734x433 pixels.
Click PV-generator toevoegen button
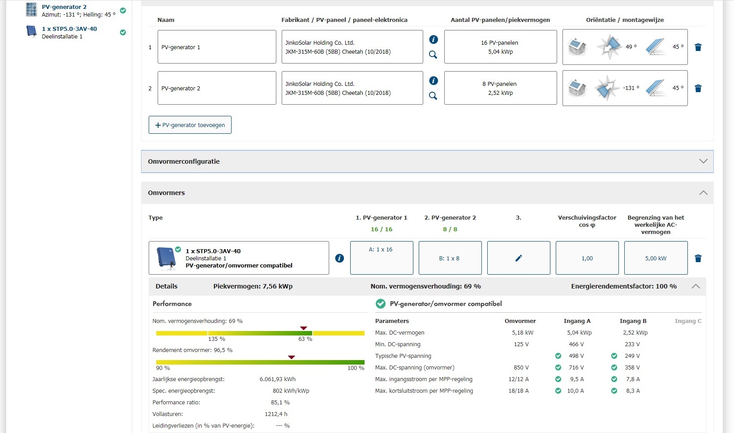pyautogui.click(x=190, y=125)
